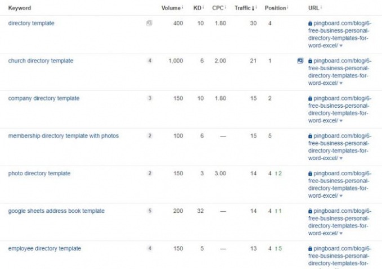Click lock icon on company directory template URL
This screenshot has height=269, width=382.
pyautogui.click(x=310, y=98)
